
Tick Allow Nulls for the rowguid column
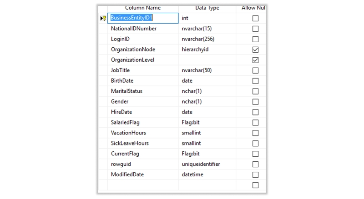(x=255, y=164)
